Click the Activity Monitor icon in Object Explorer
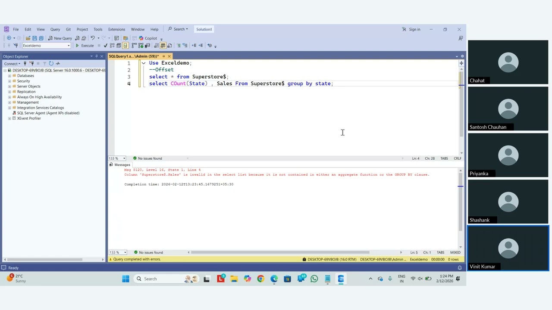This screenshot has height=310, width=552. [58, 63]
